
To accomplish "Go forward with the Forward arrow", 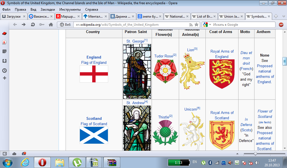I will click(x=24, y=24).
